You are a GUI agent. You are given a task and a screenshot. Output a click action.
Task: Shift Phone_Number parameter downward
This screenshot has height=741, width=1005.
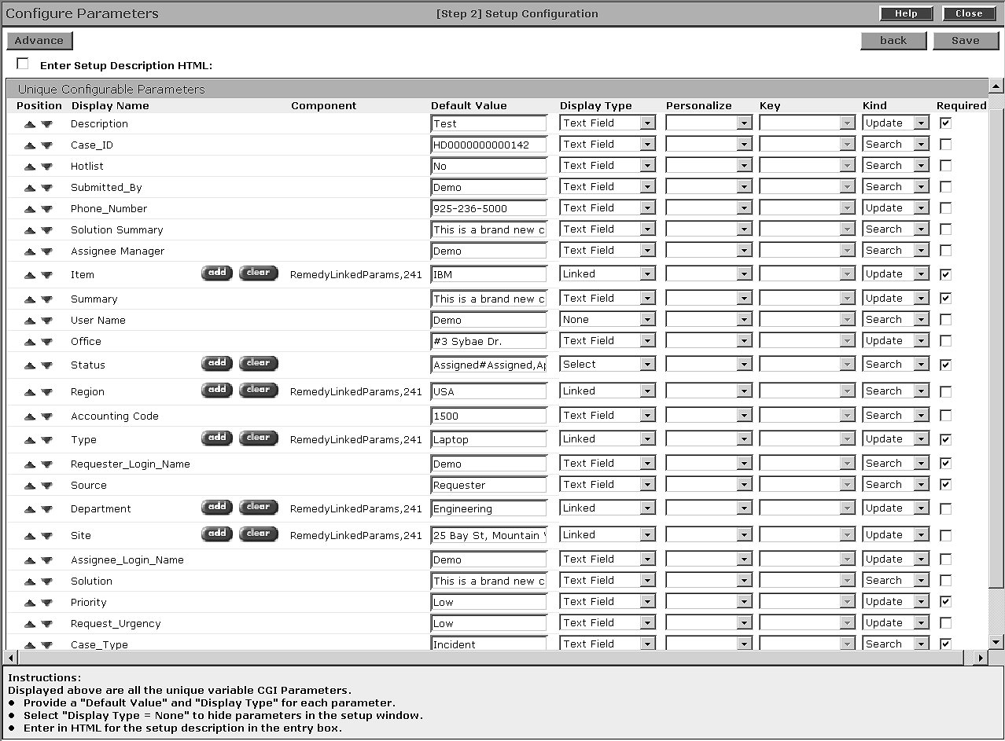(46, 209)
